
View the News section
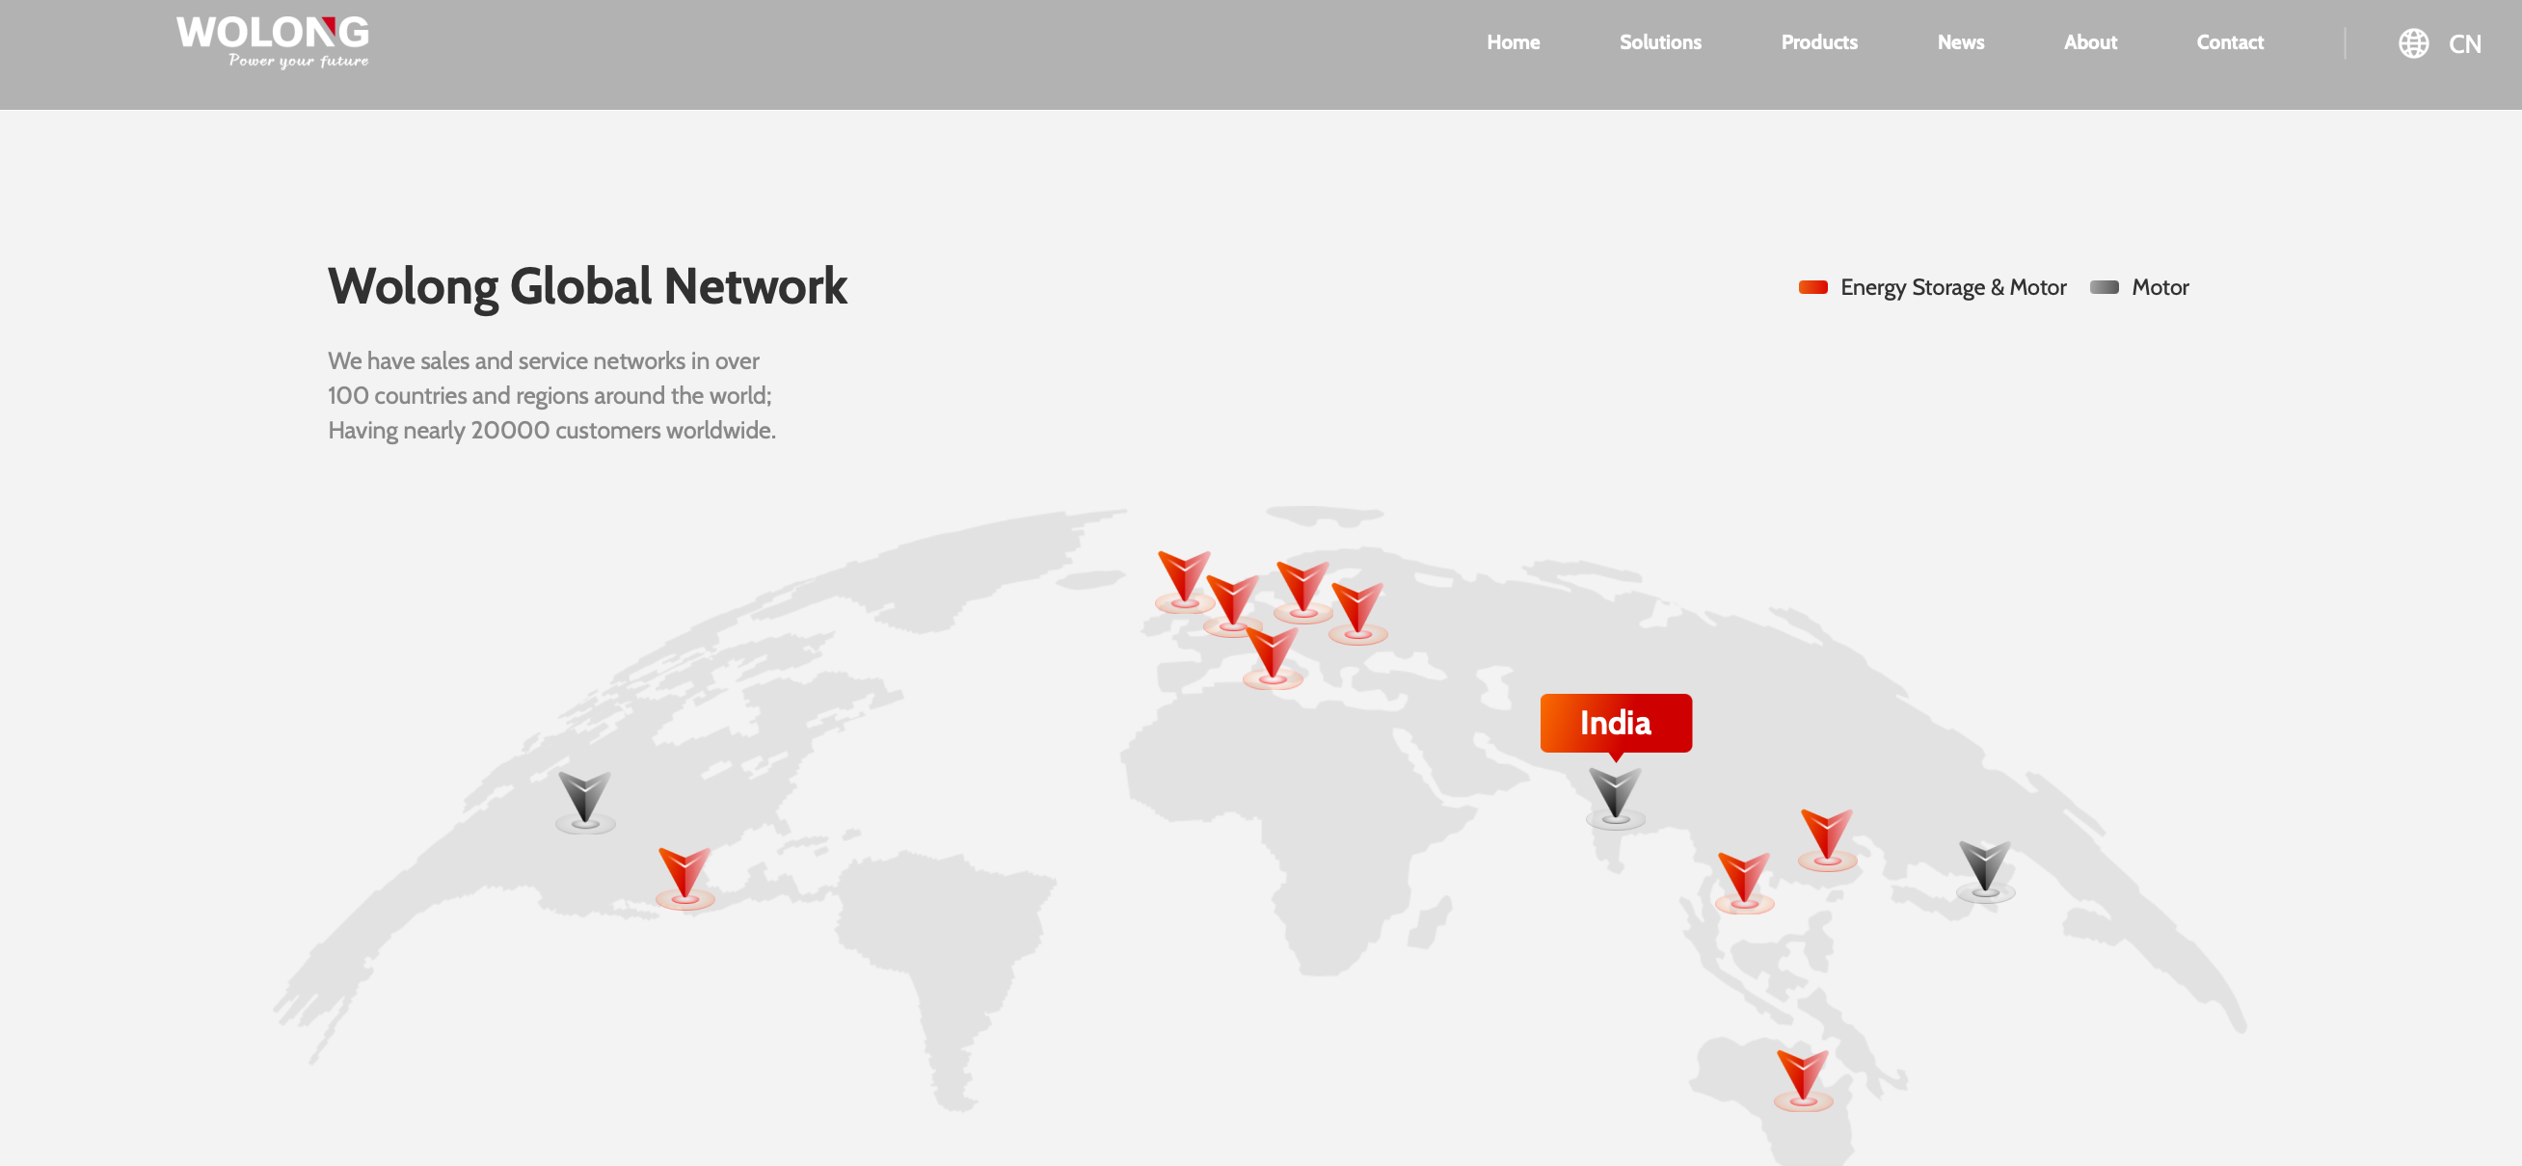click(1960, 42)
